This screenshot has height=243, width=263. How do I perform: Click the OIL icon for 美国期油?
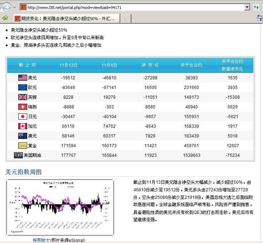tap(18, 155)
